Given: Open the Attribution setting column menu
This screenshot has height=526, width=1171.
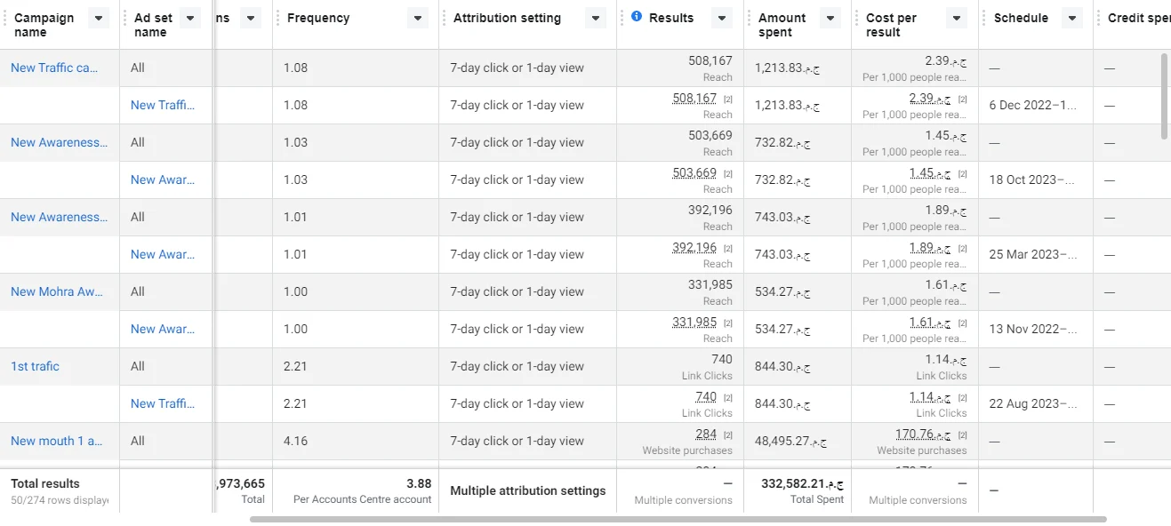Looking at the screenshot, I should pos(594,19).
